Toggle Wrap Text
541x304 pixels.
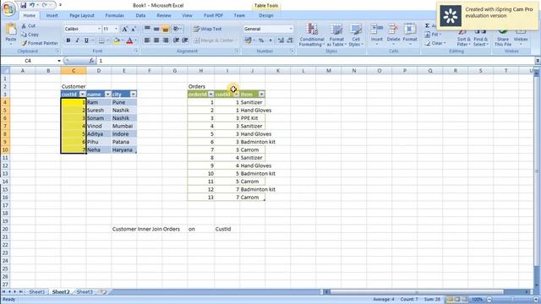207,29
